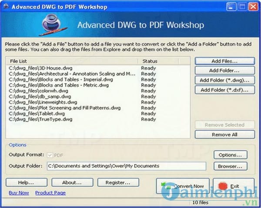
Task: Open the Product Page link
Action: tap(50, 193)
